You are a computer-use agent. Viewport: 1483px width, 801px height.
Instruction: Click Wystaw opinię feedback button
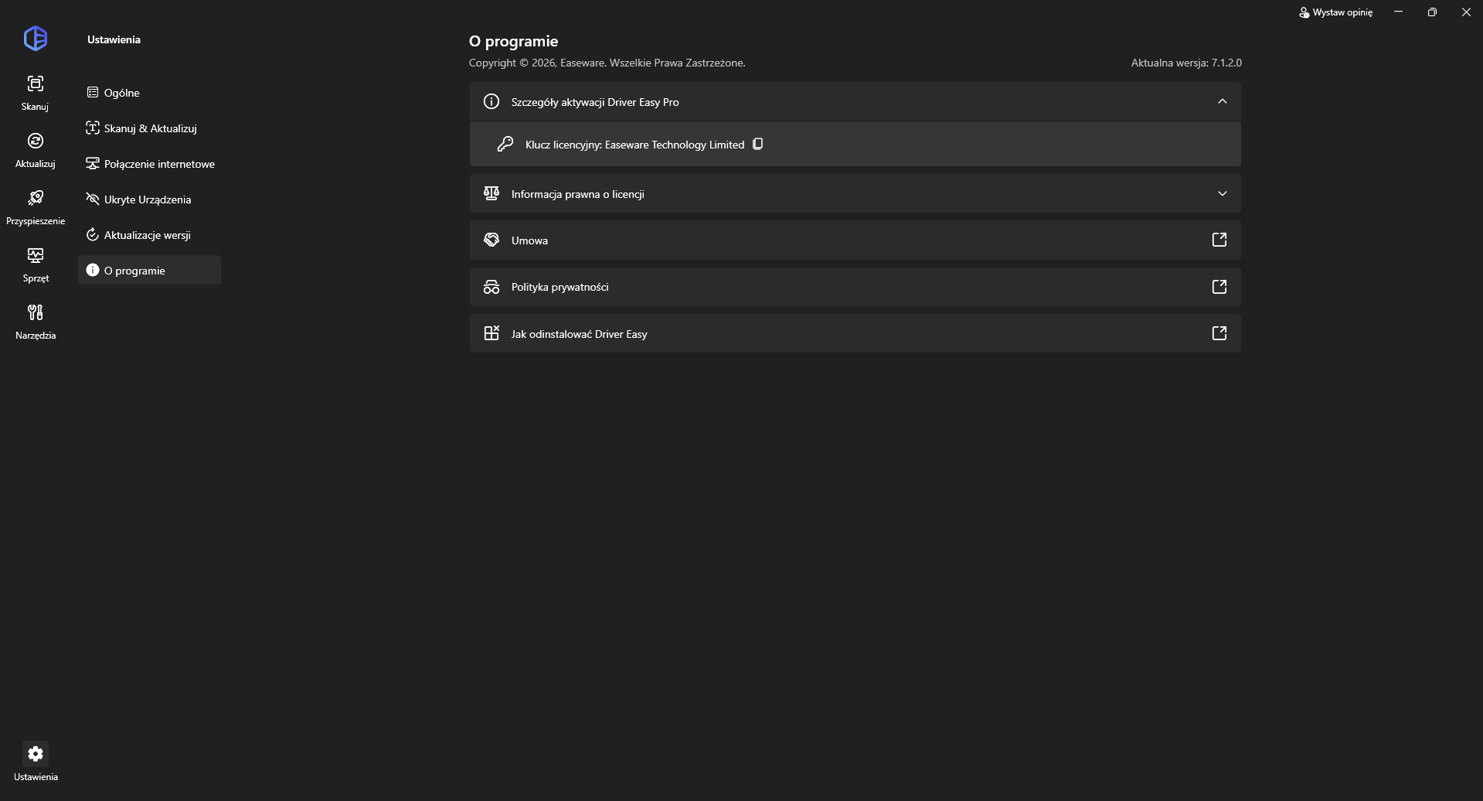tap(1335, 12)
